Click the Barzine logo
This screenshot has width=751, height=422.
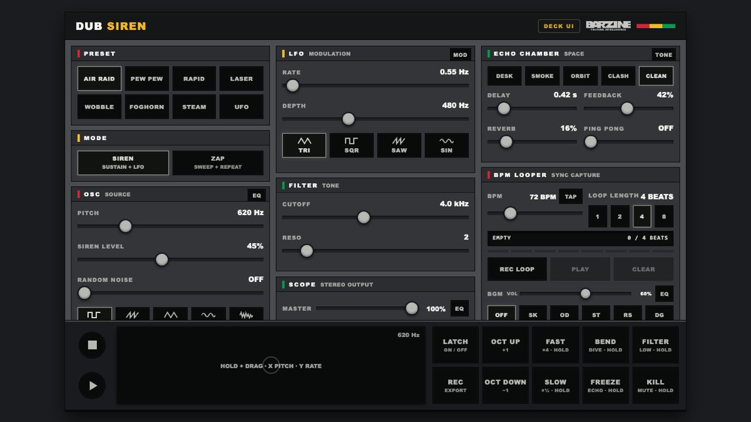tap(608, 26)
